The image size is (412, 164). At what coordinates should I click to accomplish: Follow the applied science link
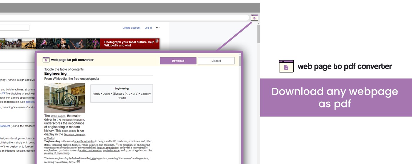click(x=111, y=151)
